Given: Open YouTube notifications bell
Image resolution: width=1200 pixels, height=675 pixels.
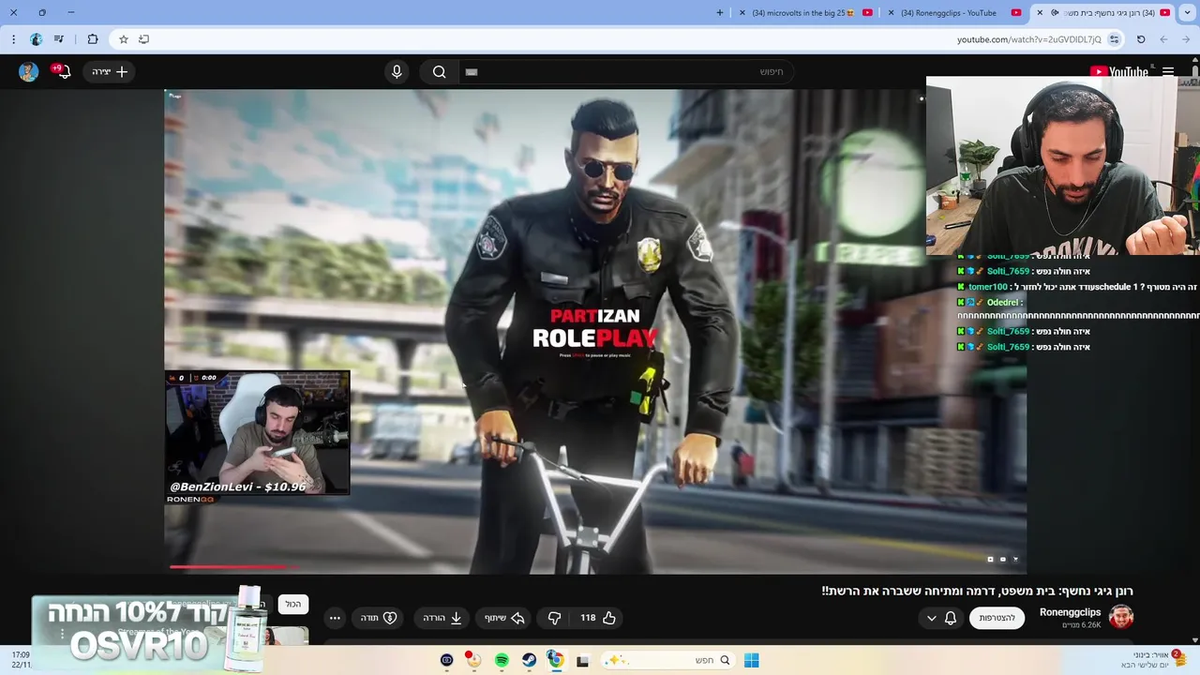Looking at the screenshot, I should (63, 71).
